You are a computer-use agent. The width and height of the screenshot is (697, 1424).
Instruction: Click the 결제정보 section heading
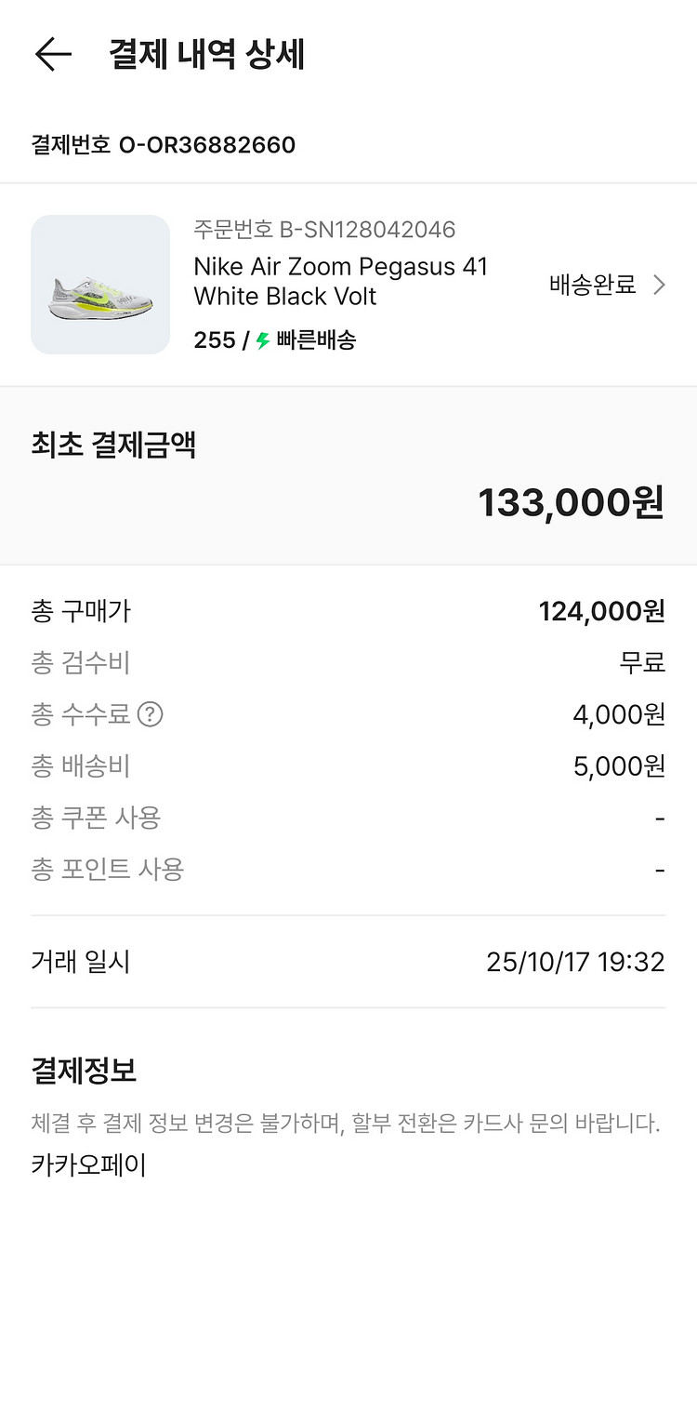point(84,1071)
